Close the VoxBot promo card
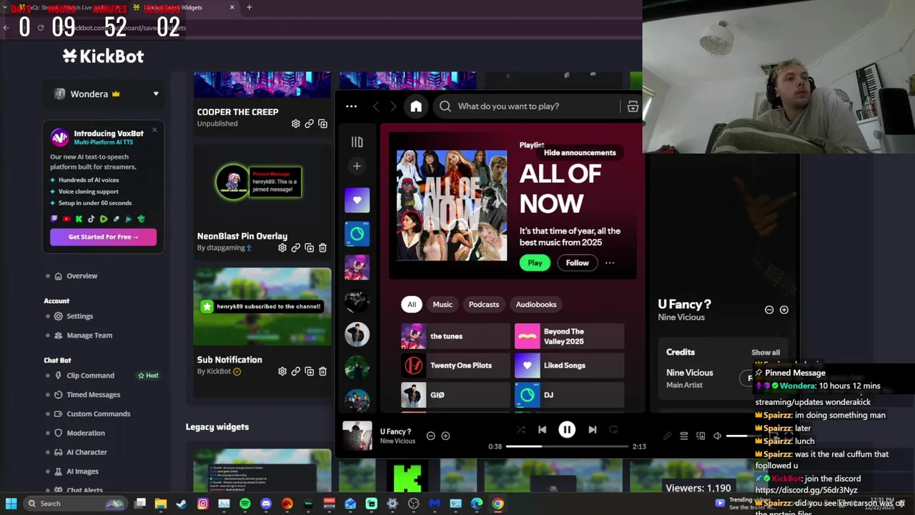This screenshot has height=515, width=915. coord(154,130)
